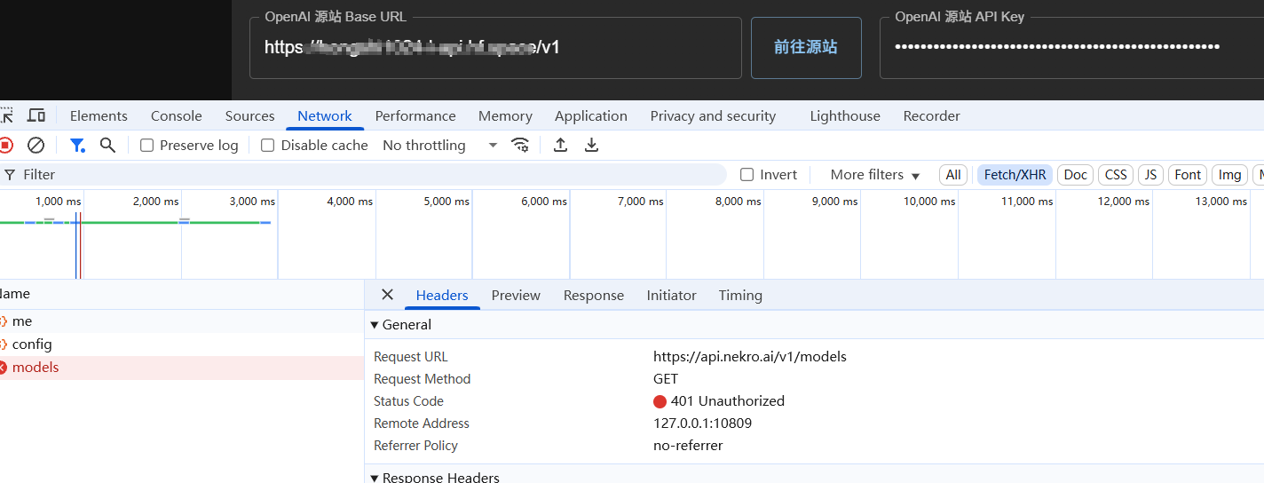This screenshot has width=1264, height=483.
Task: Open network conditions wifi icon
Action: 520,145
